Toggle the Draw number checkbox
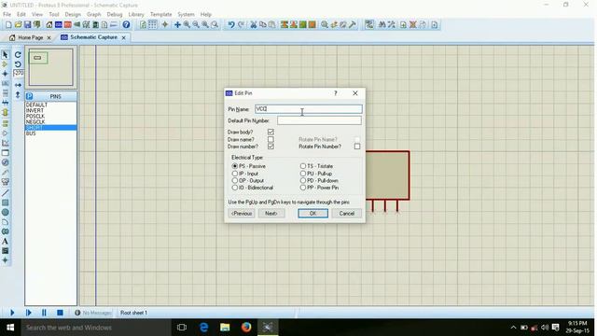Image resolution: width=597 pixels, height=336 pixels. 271,147
